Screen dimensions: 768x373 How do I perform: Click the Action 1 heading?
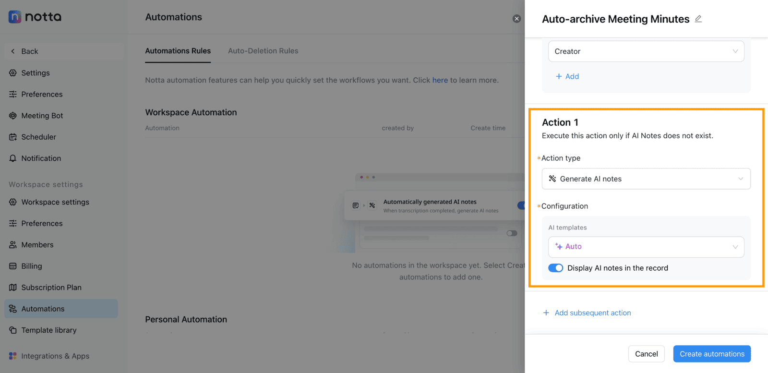tap(560, 122)
